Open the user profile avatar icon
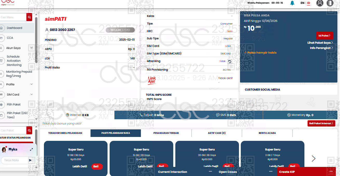Viewport: 340px width, 176px height. pos(320,3)
